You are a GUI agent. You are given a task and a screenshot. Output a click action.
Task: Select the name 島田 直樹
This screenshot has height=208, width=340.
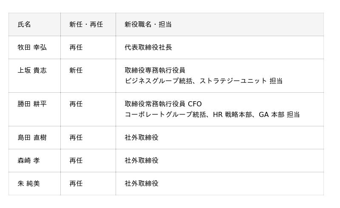click(32, 138)
